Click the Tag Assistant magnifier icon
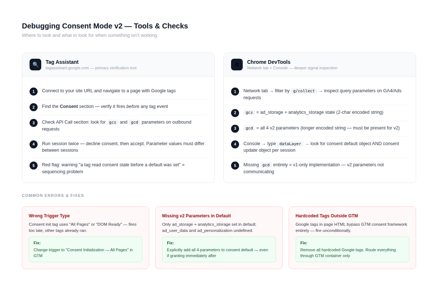The image size is (438, 291). click(x=35, y=65)
